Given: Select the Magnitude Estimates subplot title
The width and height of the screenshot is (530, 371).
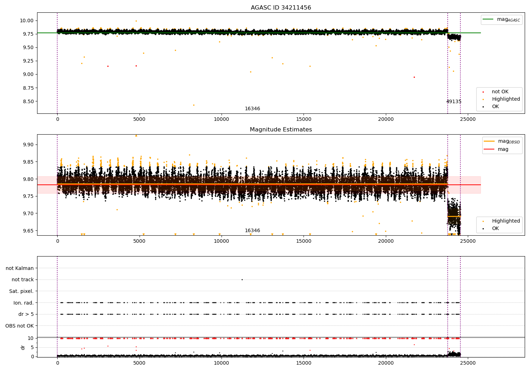Looking at the screenshot, I should coord(281,130).
